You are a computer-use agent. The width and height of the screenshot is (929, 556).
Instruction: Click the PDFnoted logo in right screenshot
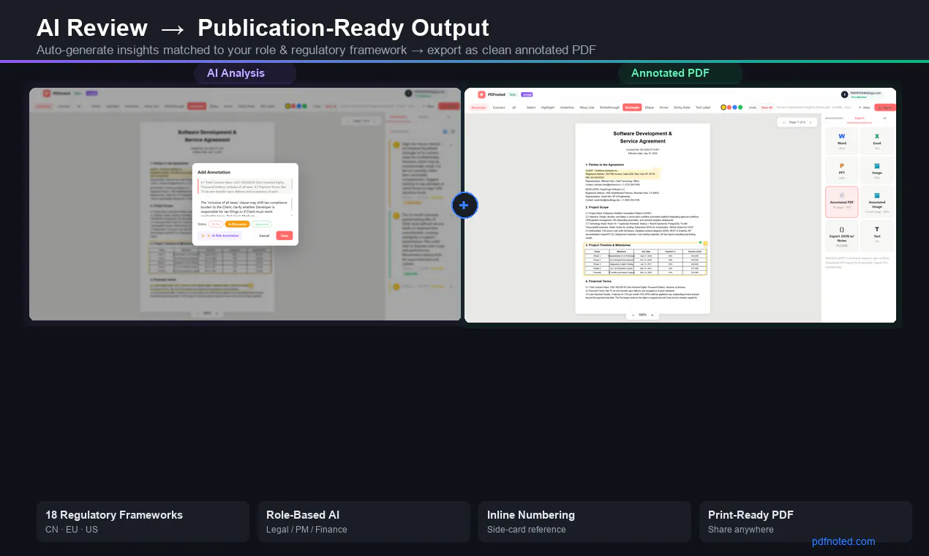point(481,94)
